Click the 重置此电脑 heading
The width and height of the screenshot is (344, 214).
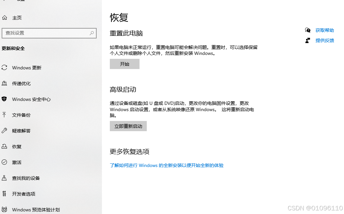(126, 33)
